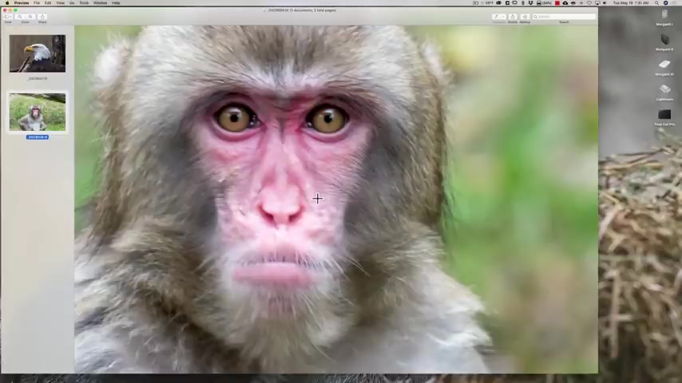Screen dimensions: 682x383
Task: Click the monkey image in the viewer
Action: (x=335, y=199)
